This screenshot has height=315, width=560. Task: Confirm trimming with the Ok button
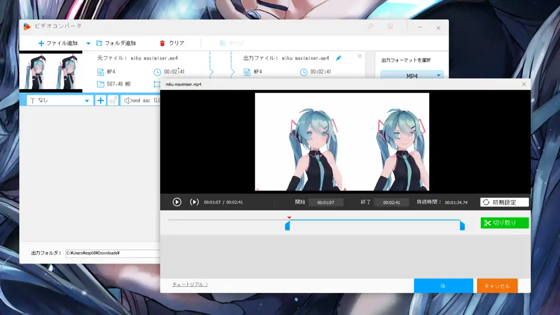click(443, 286)
